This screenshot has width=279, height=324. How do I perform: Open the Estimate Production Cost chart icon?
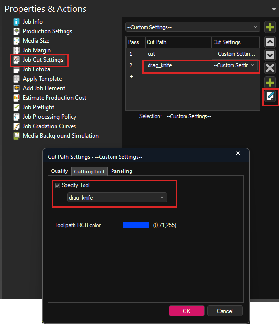[x=17, y=98]
